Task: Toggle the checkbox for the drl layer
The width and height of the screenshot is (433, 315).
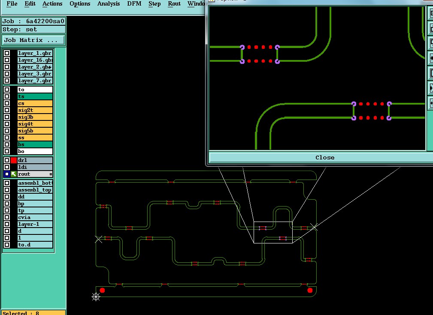Action: [7, 160]
